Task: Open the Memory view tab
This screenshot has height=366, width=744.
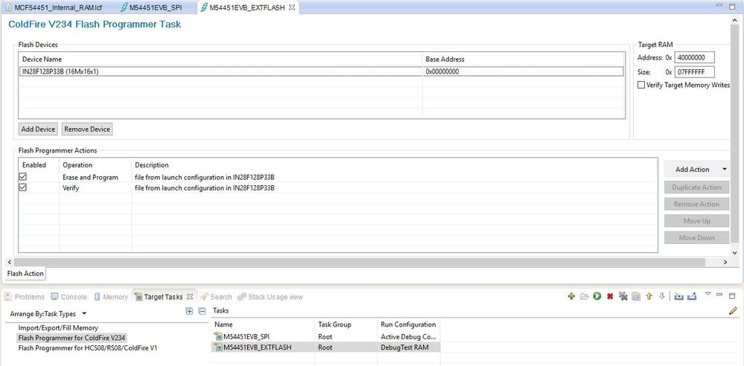Action: 111,297
